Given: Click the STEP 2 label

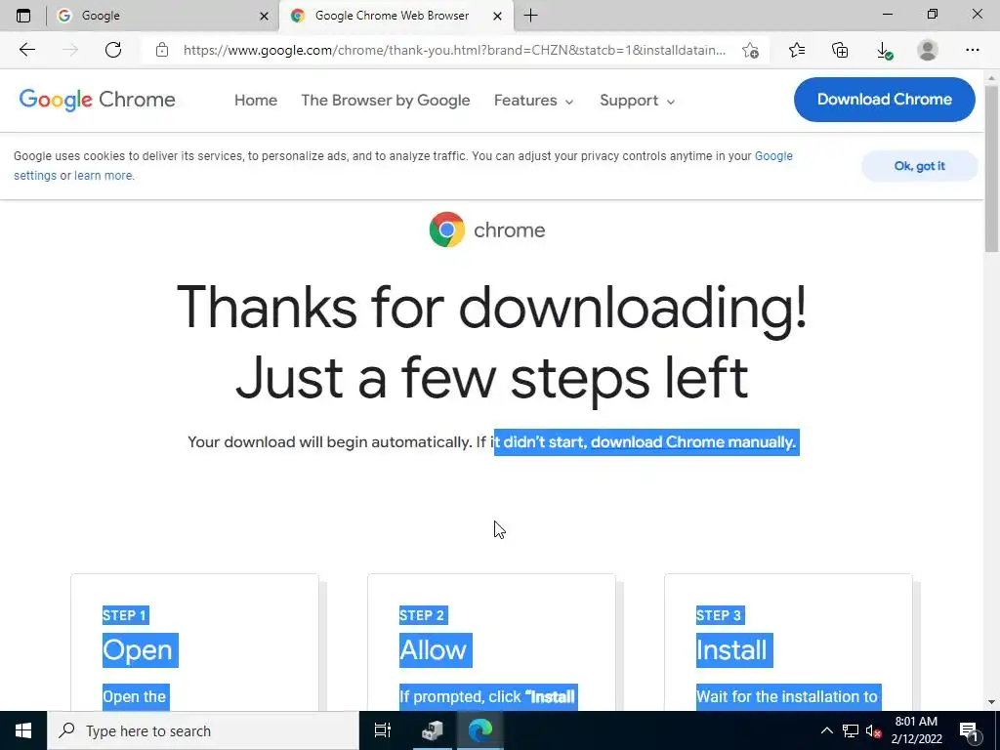Looking at the screenshot, I should 423,615.
